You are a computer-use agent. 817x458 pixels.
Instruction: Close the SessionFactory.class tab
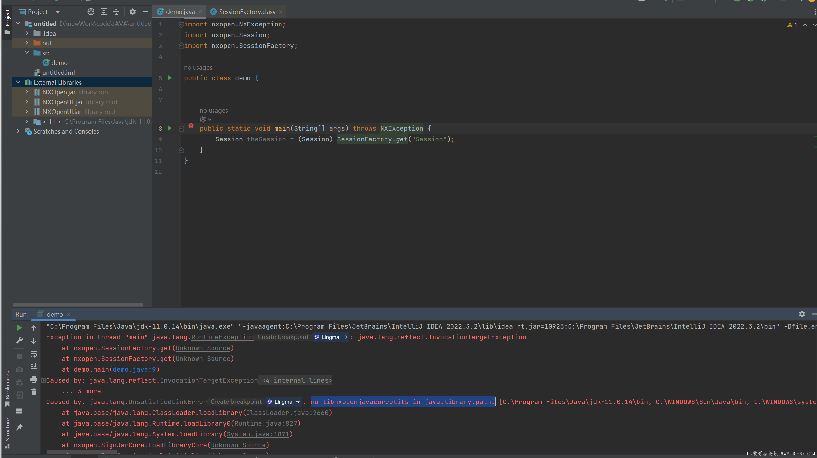(x=281, y=12)
